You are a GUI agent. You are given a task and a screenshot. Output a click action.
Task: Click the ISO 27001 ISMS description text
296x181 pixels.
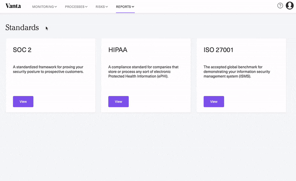239,72
